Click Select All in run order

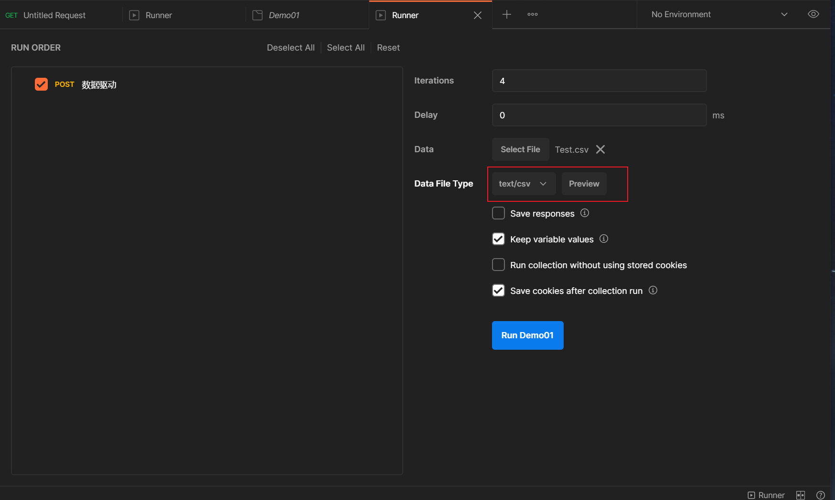click(345, 48)
